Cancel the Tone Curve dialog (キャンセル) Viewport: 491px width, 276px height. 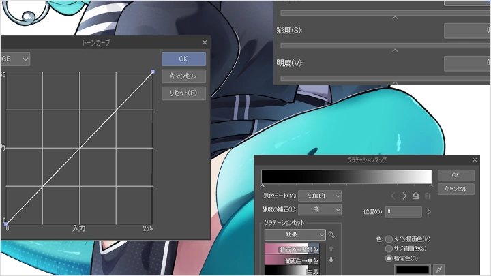[183, 76]
